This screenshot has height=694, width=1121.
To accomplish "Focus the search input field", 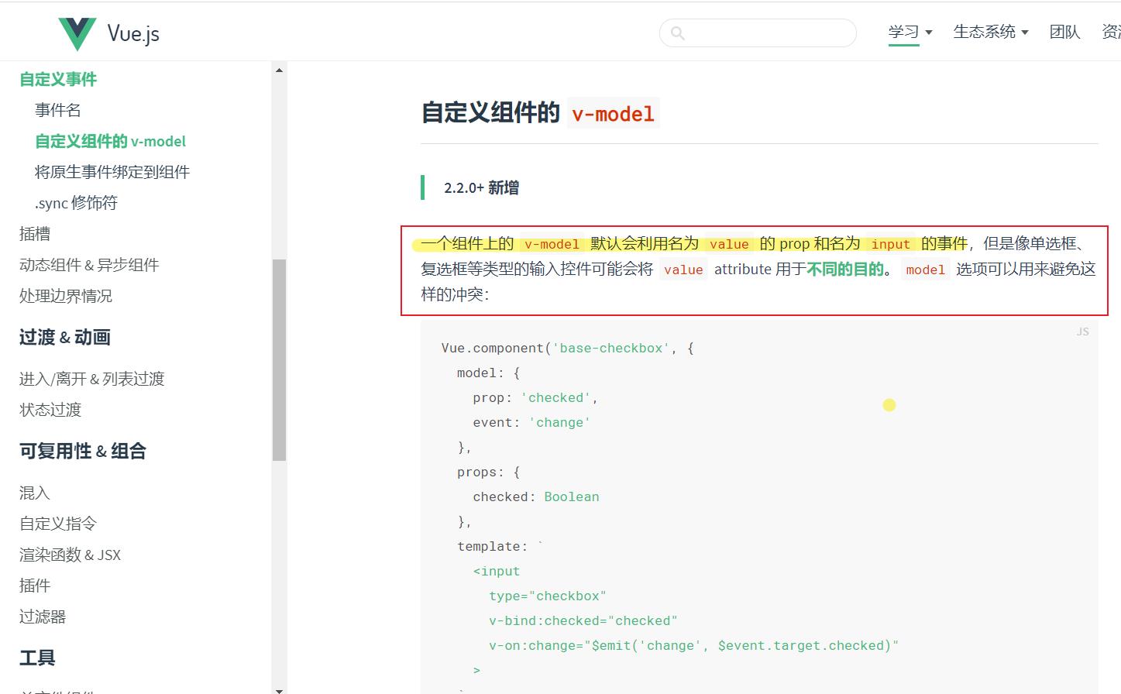I will tap(758, 33).
